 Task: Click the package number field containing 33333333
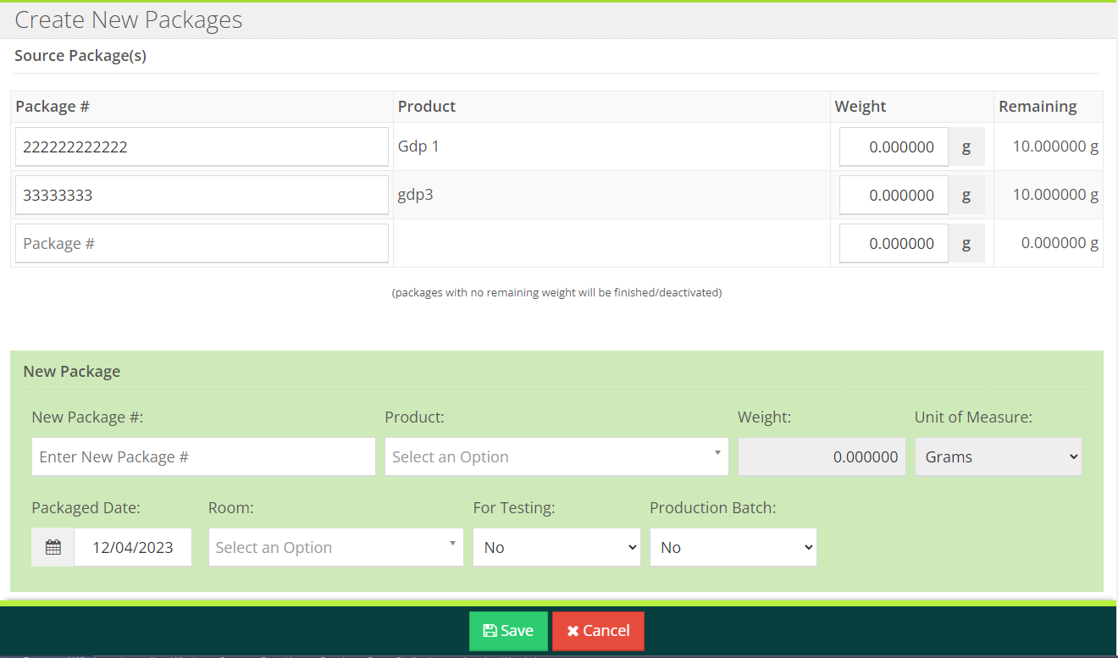(x=202, y=195)
